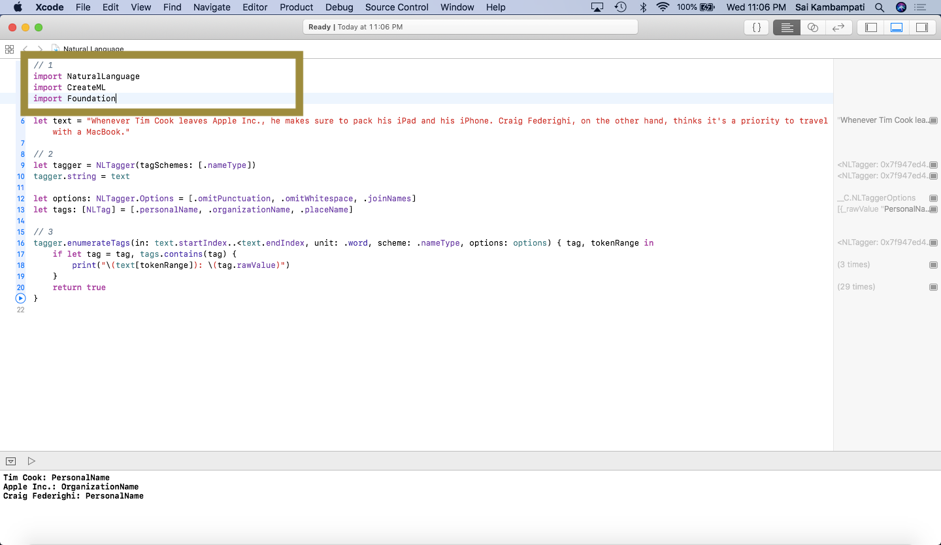941x545 pixels.
Task: Toggle the right inspector panel
Action: 922,27
